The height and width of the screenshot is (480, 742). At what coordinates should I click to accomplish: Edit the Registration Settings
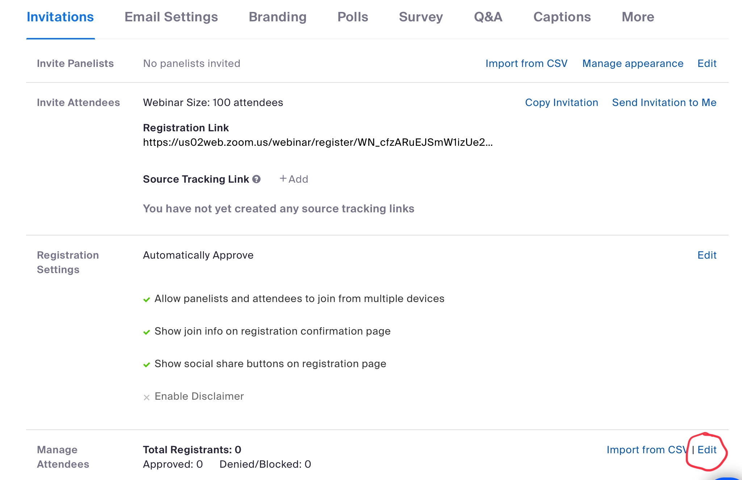(707, 255)
